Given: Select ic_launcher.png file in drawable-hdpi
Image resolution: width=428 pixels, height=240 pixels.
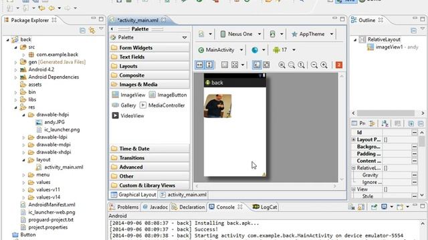Looking at the screenshot, I should point(58,130).
